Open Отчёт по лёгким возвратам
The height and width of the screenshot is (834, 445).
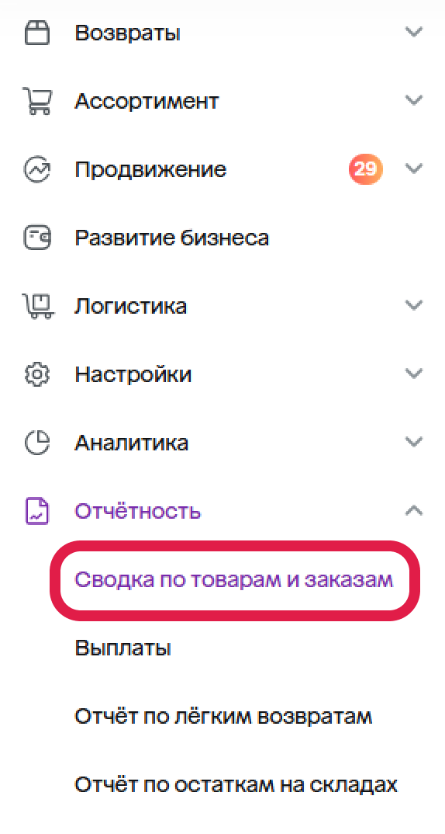point(223,717)
